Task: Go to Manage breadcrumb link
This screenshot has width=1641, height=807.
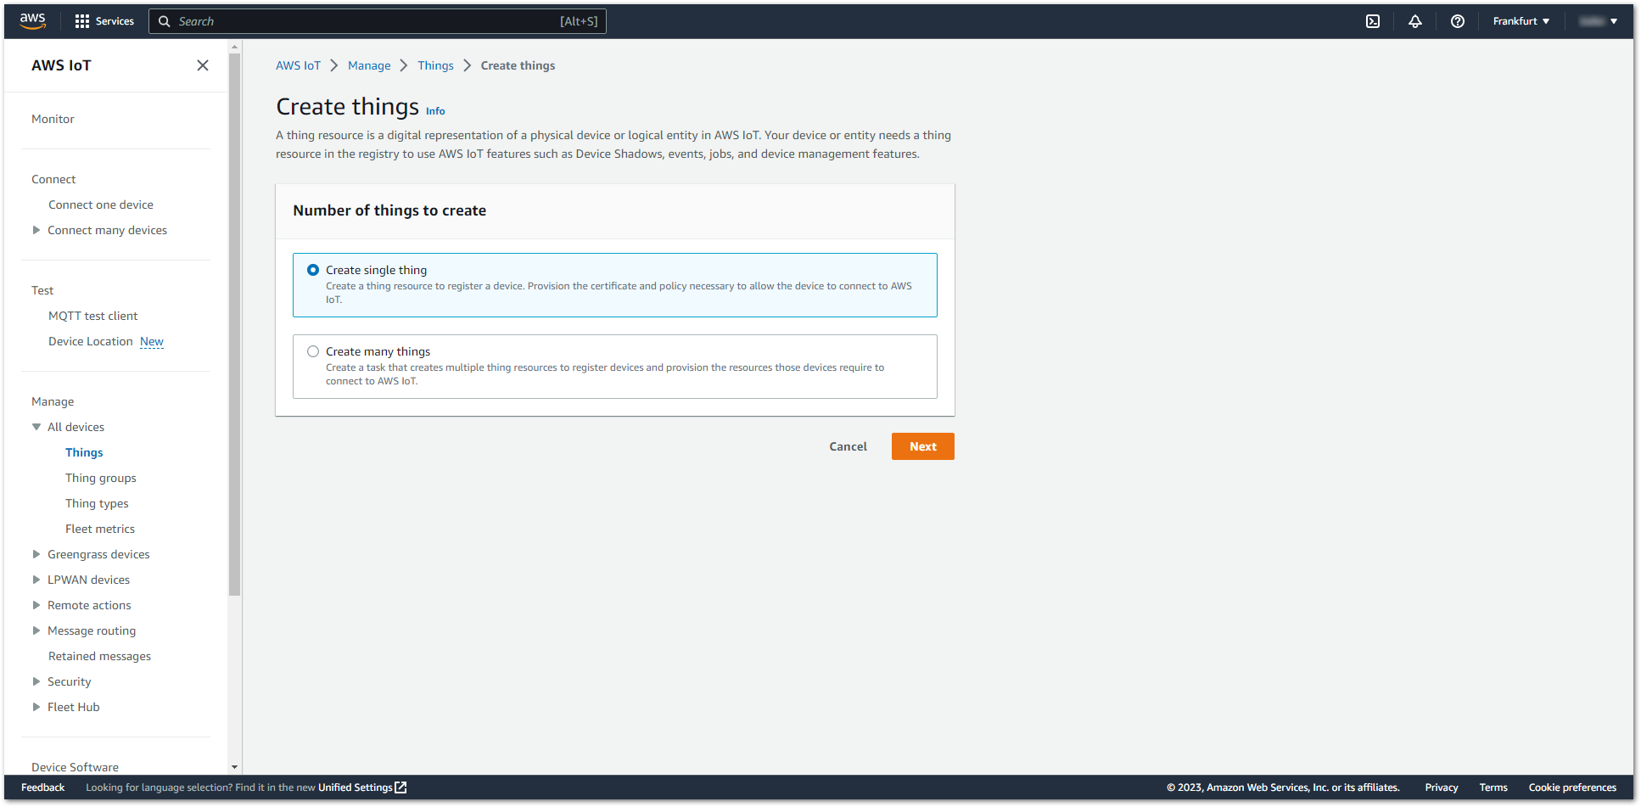Action: click(369, 65)
